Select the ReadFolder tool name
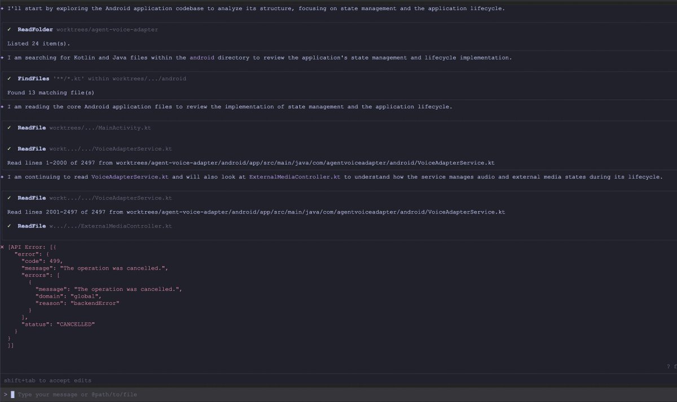This screenshot has height=402, width=677. click(x=35, y=29)
